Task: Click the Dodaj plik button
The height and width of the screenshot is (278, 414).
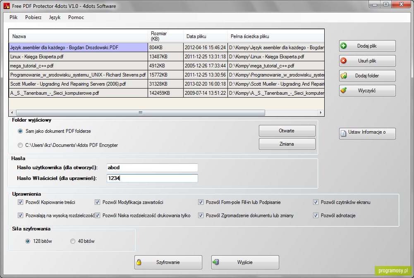Action: pyautogui.click(x=367, y=46)
